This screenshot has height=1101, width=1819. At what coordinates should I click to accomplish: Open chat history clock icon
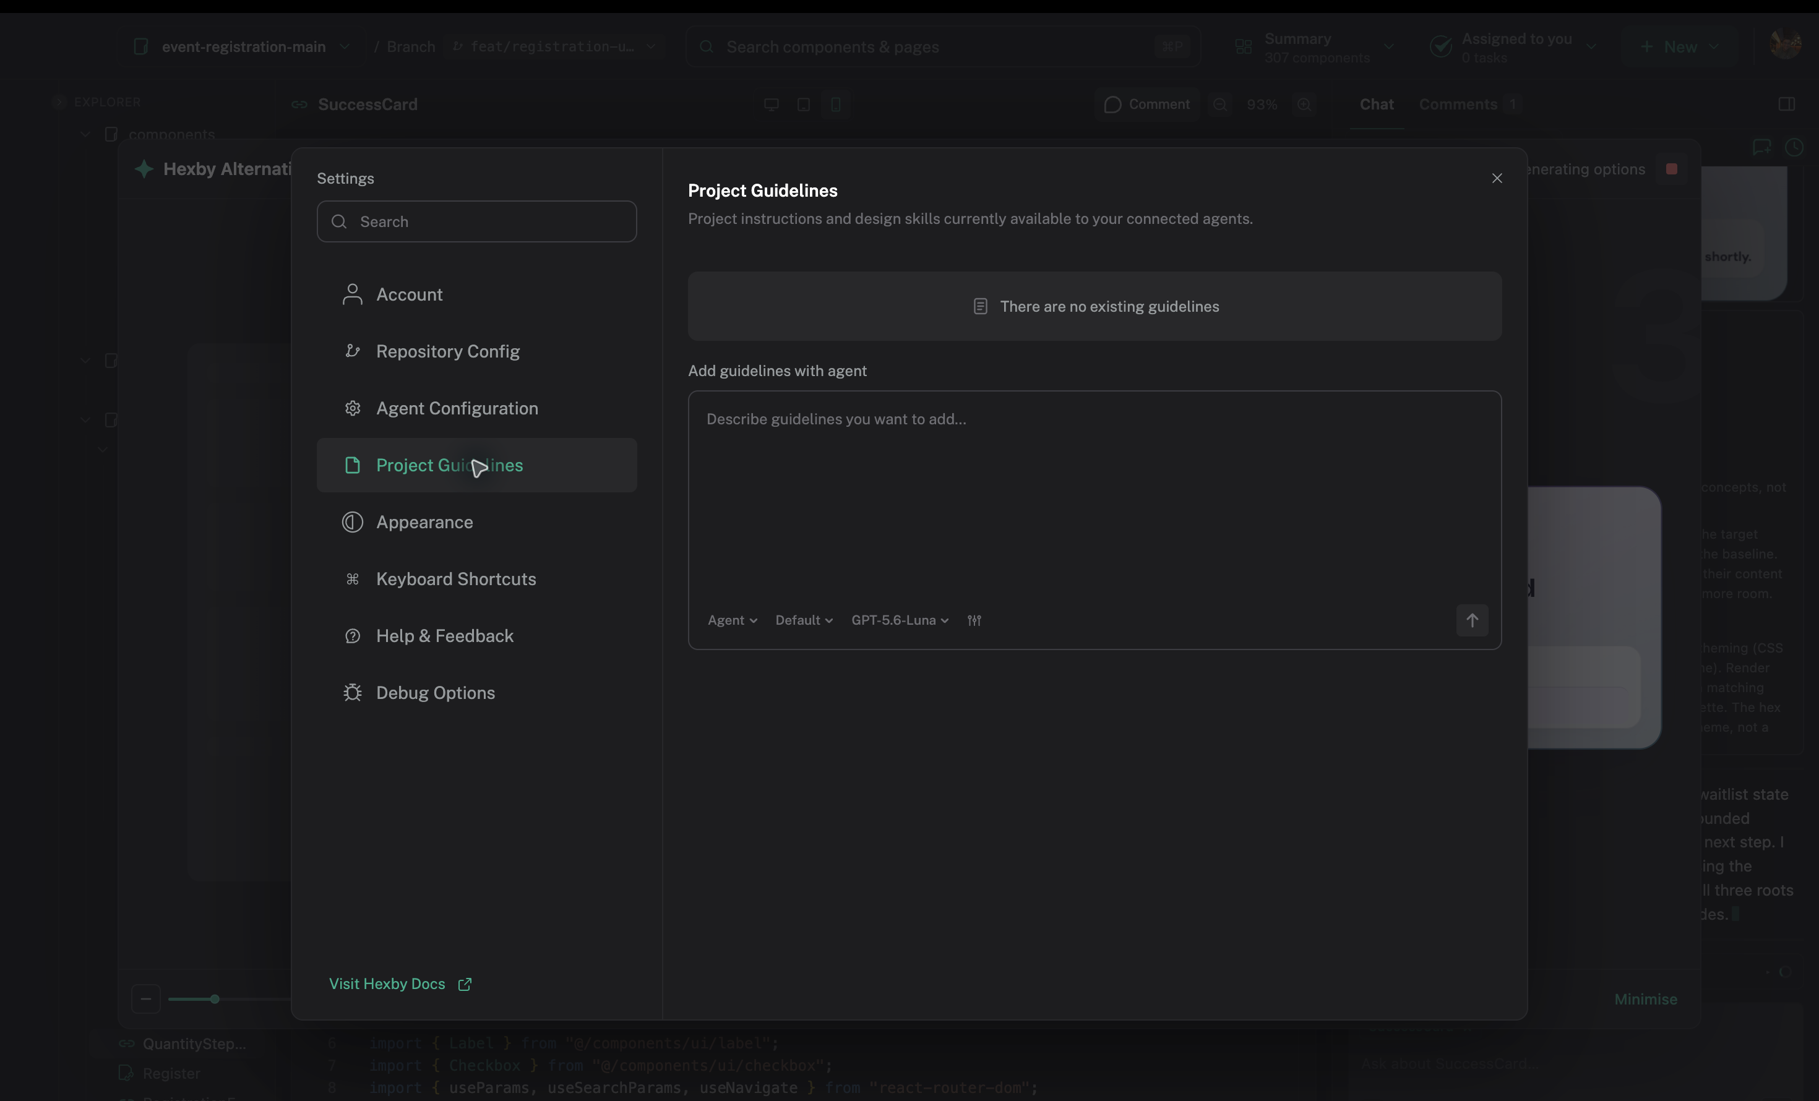(x=1793, y=147)
